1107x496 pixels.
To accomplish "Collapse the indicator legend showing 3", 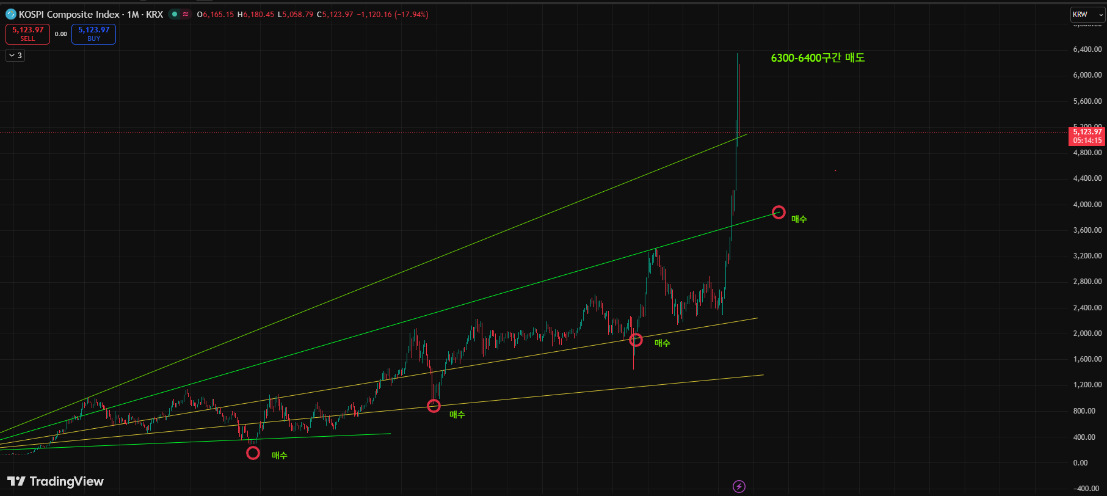I will [15, 56].
